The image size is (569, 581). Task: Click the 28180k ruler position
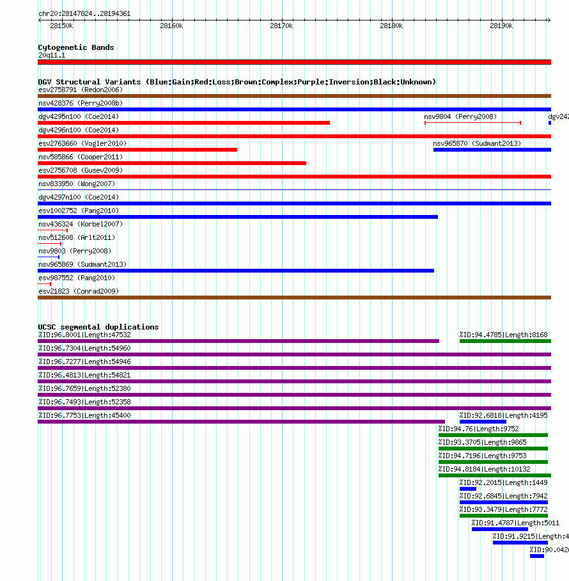pos(391,26)
